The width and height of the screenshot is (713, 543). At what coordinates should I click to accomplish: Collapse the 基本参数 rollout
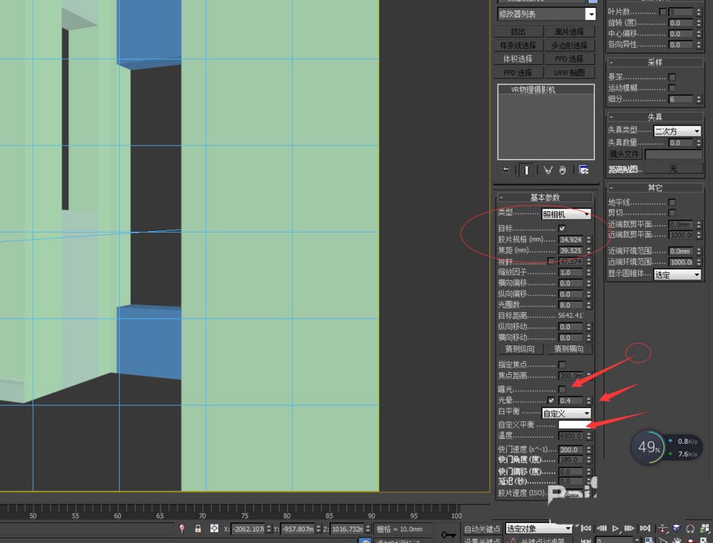[545, 198]
